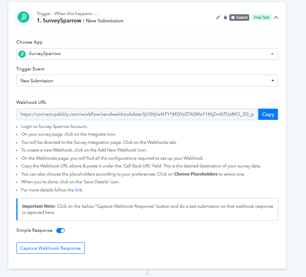The width and height of the screenshot is (306, 277).
Task: Collapse the trigger step with chevron
Action: (276, 18)
